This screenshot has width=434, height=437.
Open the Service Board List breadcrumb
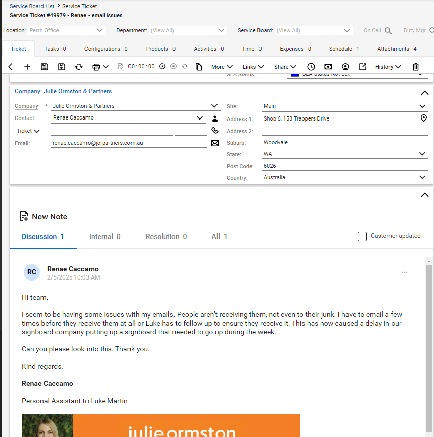coord(32,6)
